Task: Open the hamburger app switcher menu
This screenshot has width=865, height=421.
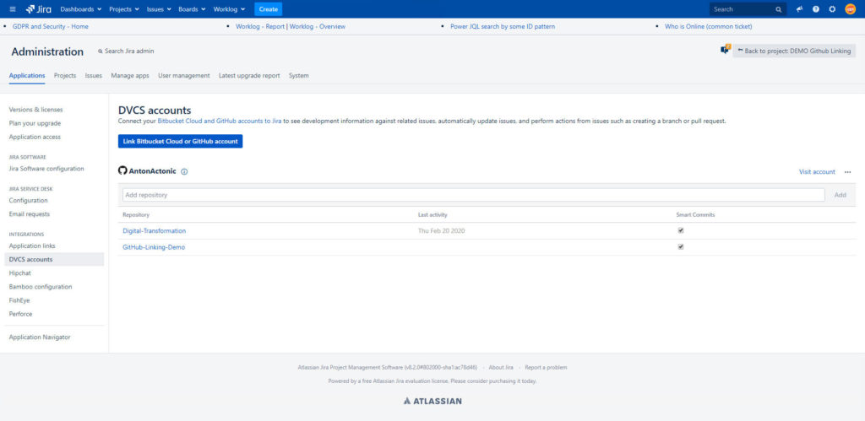Action: (x=12, y=9)
